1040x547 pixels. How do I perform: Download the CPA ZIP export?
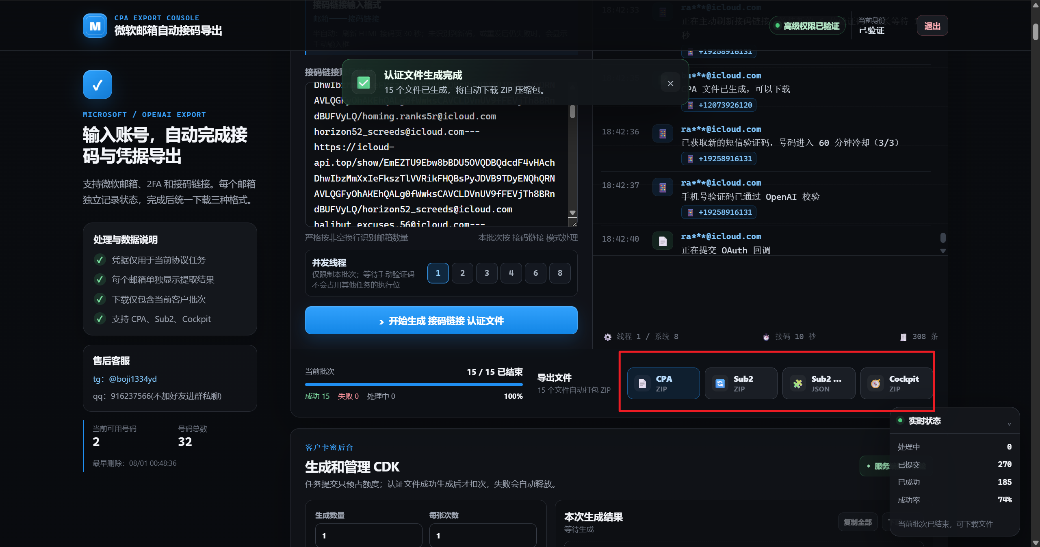[x=663, y=383]
